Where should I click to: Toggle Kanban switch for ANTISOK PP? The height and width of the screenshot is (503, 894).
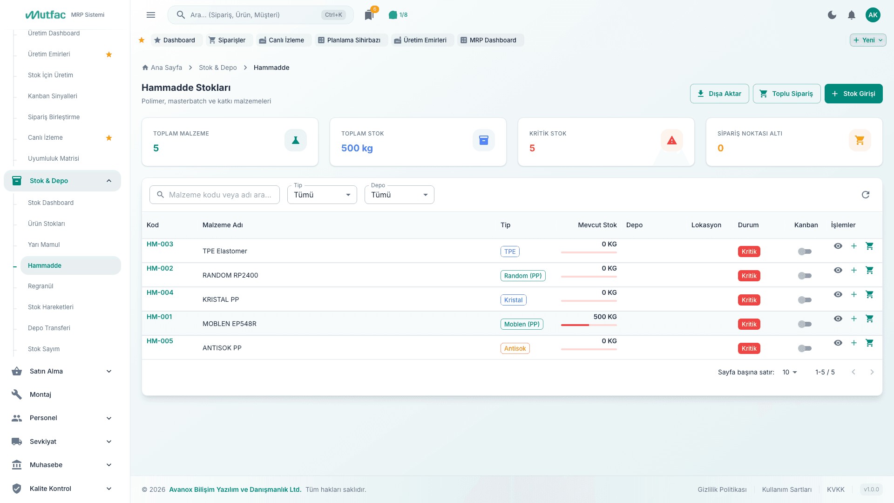click(x=805, y=348)
